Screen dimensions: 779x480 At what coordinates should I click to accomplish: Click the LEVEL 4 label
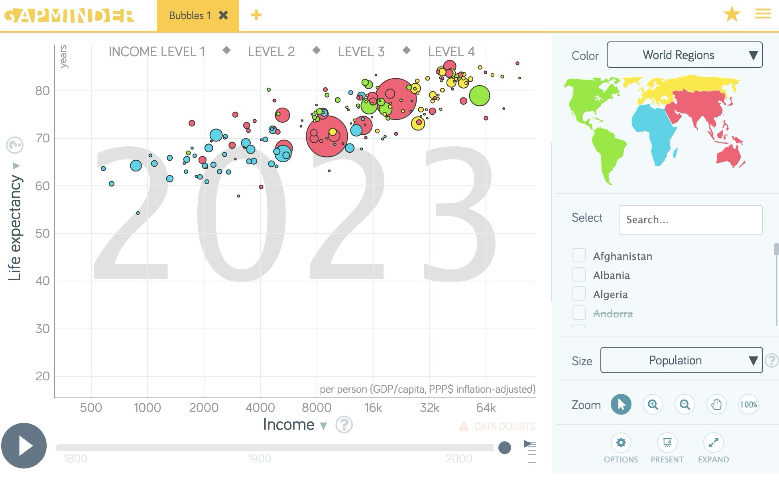pyautogui.click(x=451, y=51)
